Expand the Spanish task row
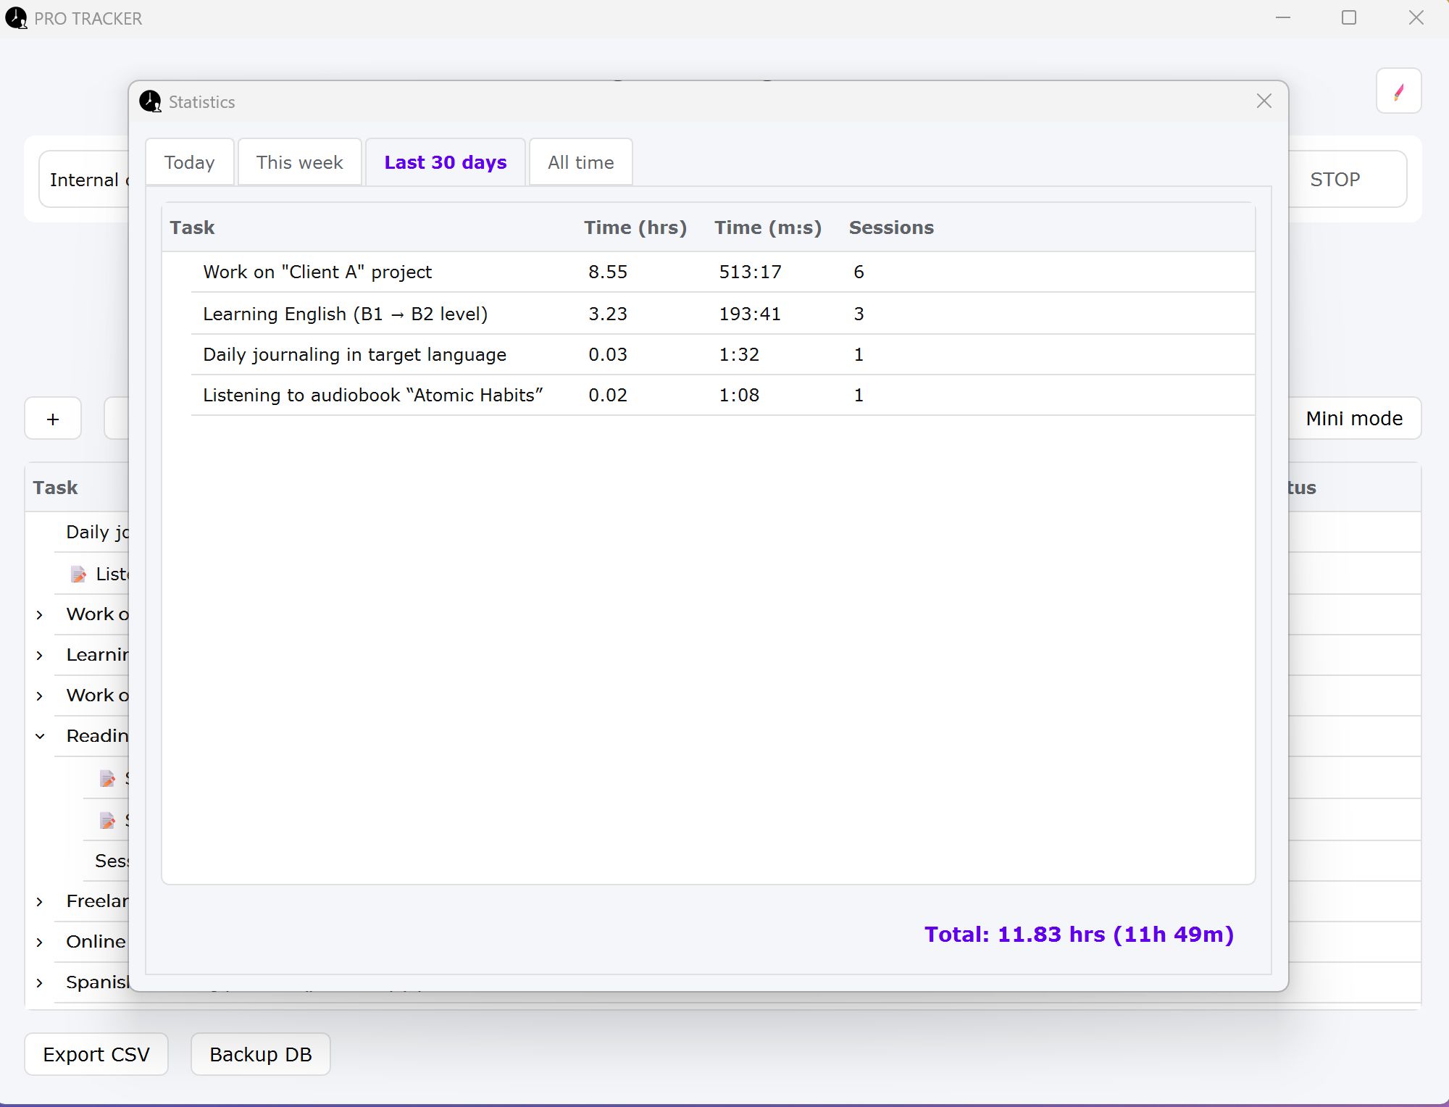The image size is (1449, 1107). coord(41,982)
